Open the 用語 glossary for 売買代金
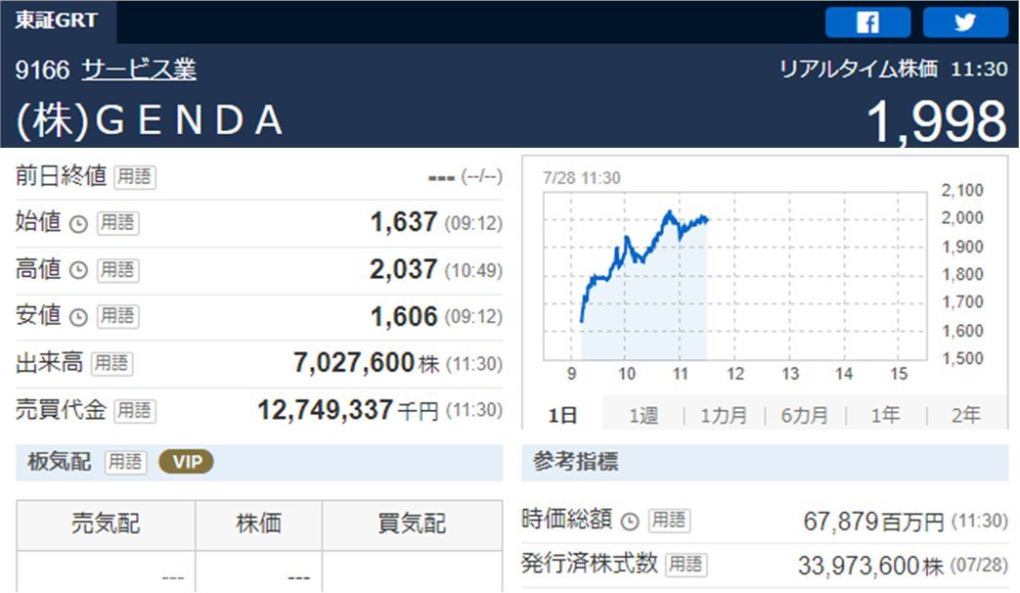 click(134, 411)
